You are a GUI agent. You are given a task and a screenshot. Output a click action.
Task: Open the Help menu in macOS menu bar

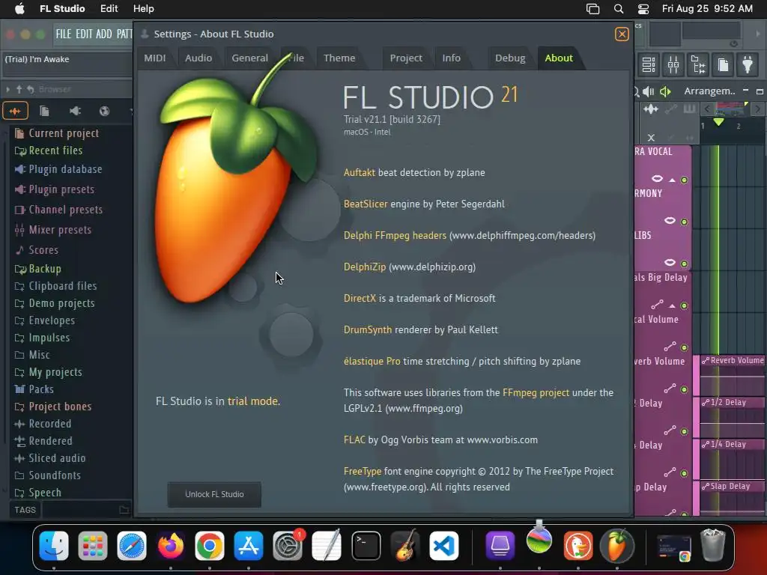pos(143,9)
